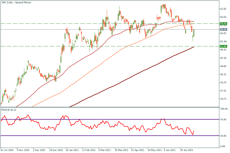230x153 pixels.
Task: Click the RSI 100.00 axis label
Action: (x=224, y=109)
